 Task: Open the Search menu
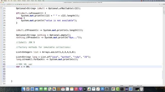28,1
